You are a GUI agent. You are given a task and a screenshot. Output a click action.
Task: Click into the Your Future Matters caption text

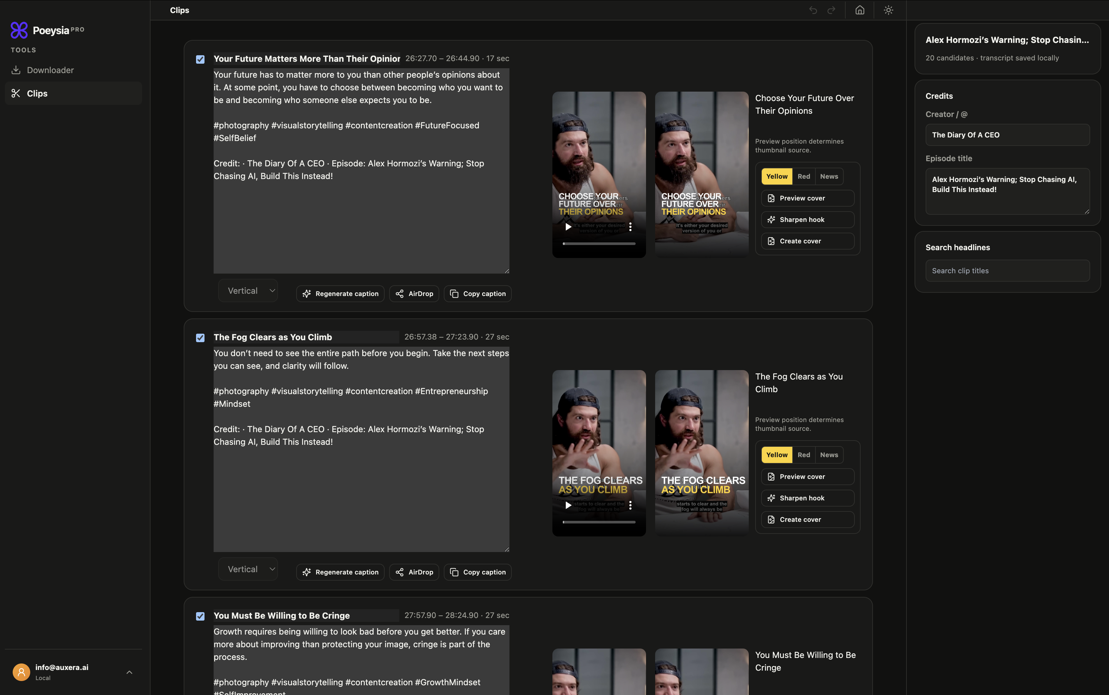point(361,171)
